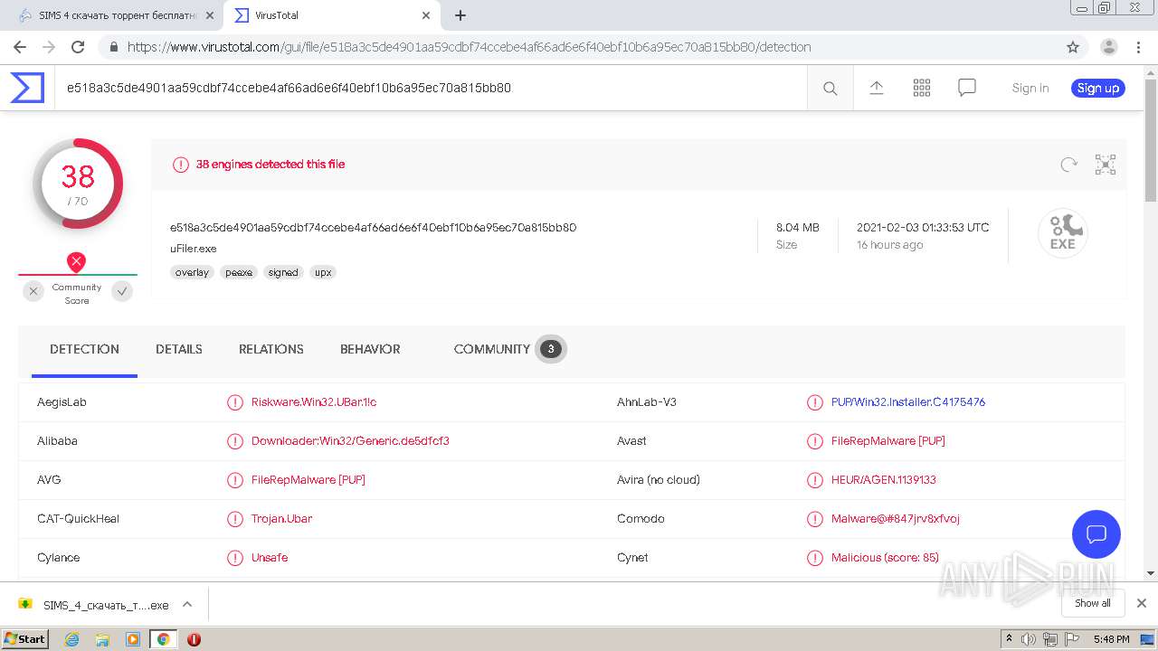
Task: Open the Chrome three-dot menu
Action: [x=1138, y=47]
